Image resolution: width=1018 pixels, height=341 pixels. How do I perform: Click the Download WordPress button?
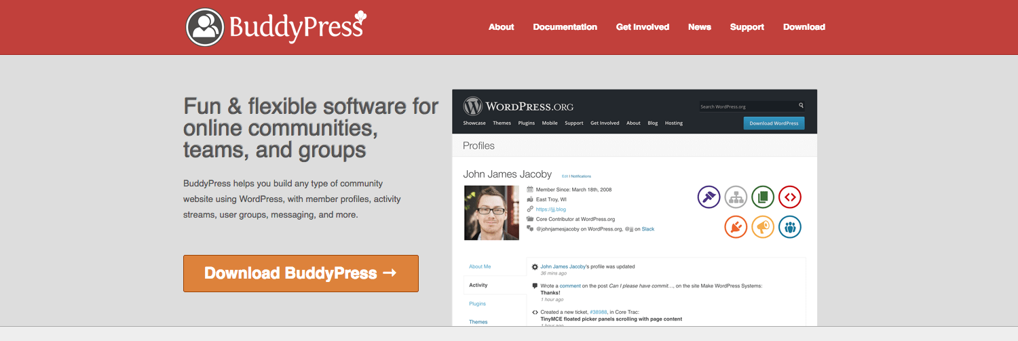tap(774, 123)
